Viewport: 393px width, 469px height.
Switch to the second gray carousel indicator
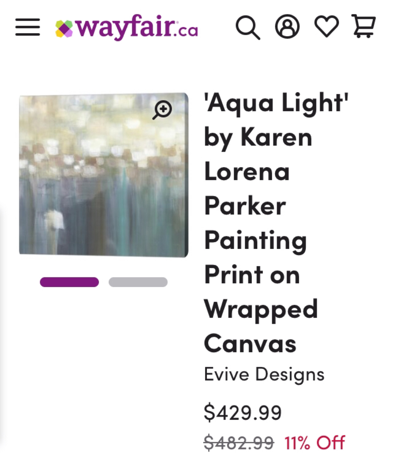tap(138, 282)
